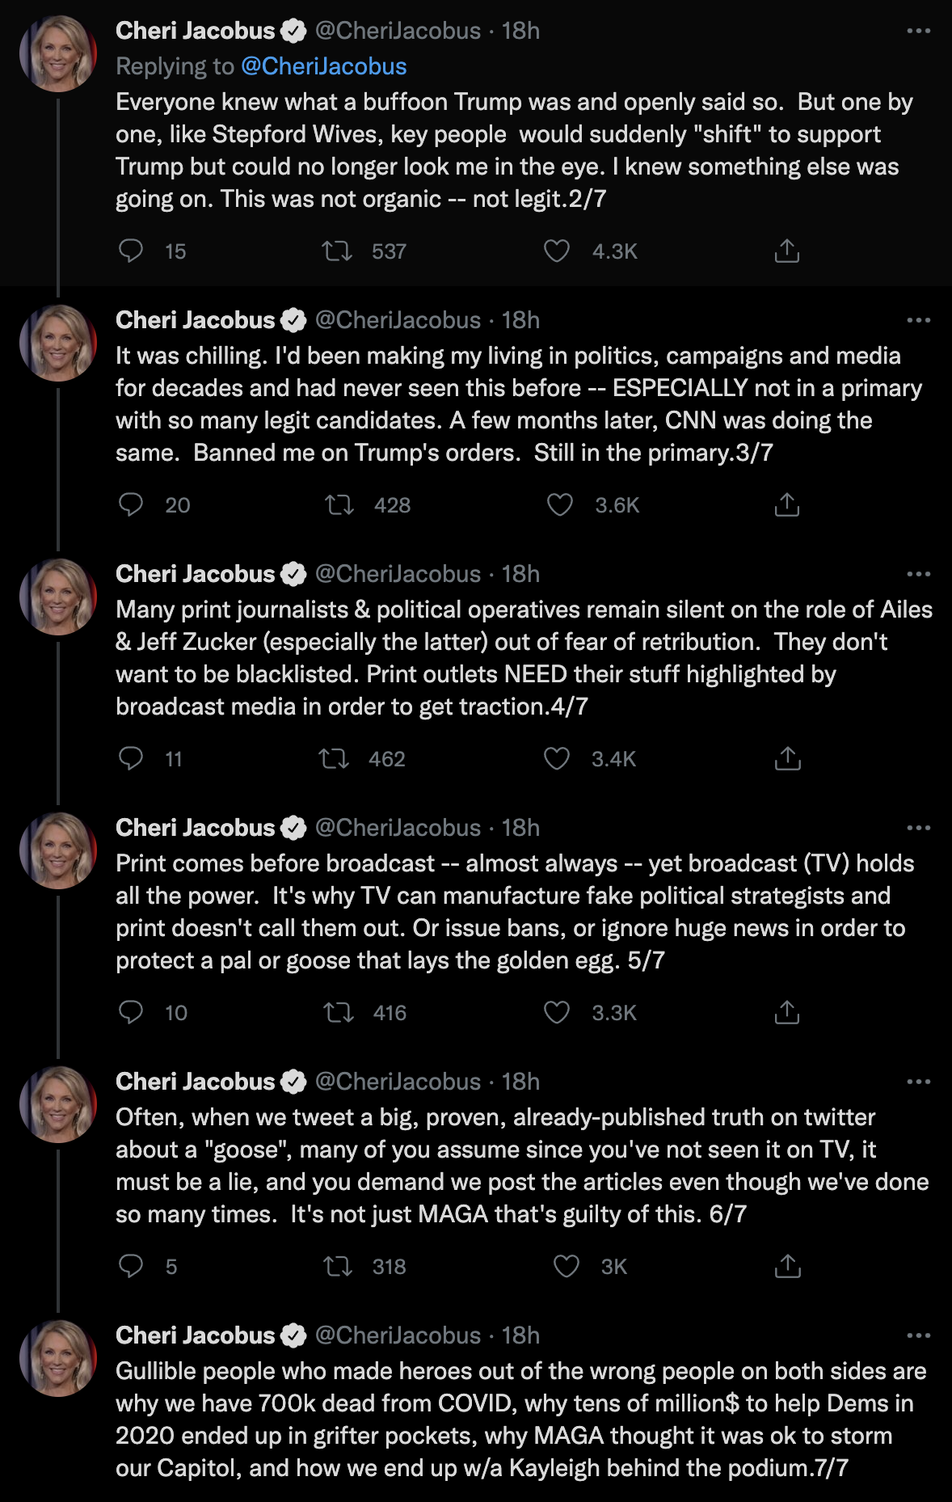Open the profile avatar beside the 2/7 tweet

[58, 53]
